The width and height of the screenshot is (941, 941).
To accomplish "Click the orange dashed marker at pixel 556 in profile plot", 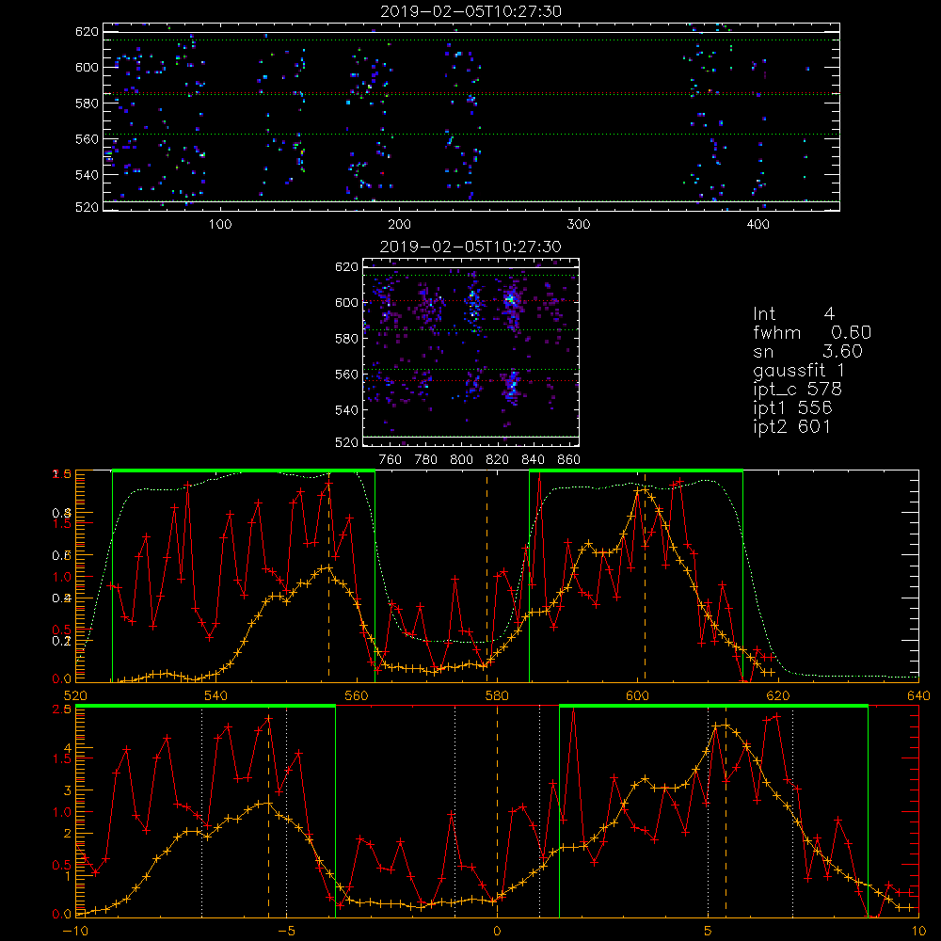I will pos(328,576).
